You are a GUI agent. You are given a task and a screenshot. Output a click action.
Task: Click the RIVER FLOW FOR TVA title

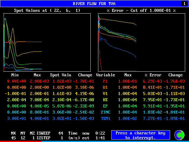point(94,4)
